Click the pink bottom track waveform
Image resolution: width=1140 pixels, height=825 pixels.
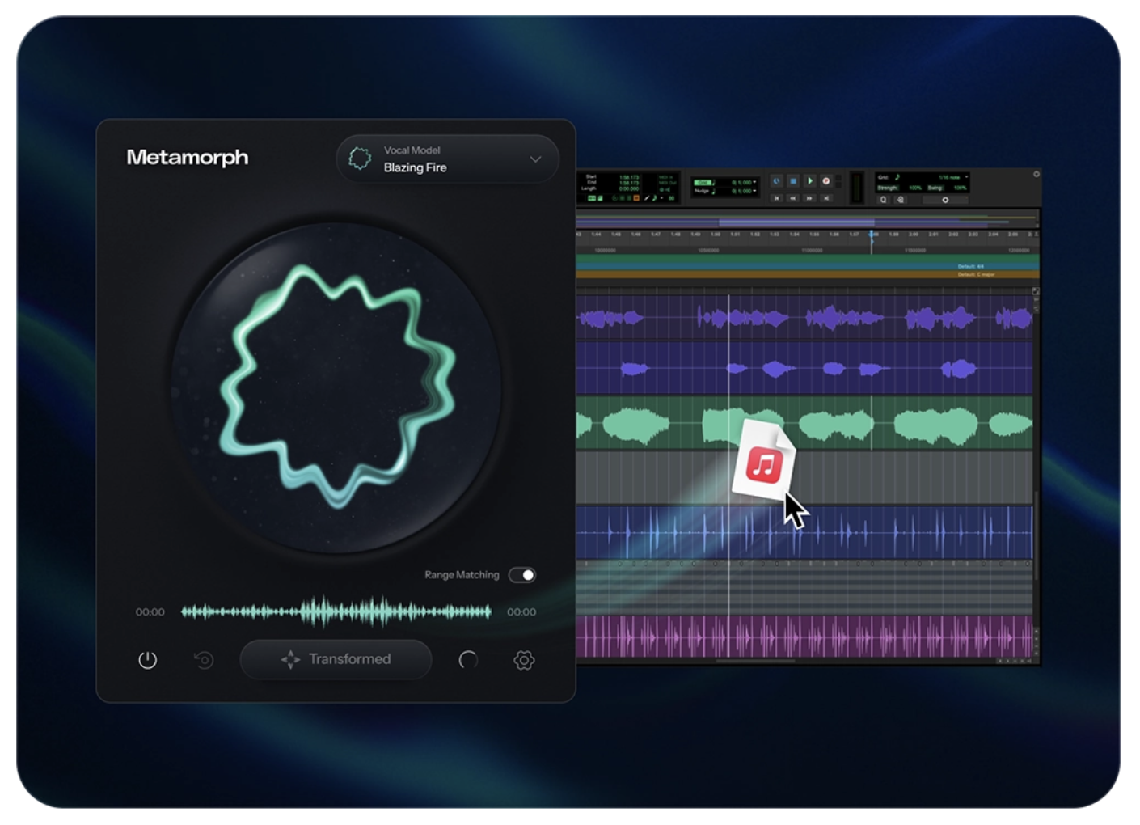click(804, 637)
